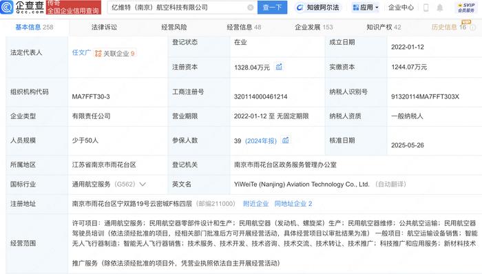482x274 pixels.
Task: Select the English name YiWeiTe (Nanjing) Aviation text
Action: pos(302,185)
